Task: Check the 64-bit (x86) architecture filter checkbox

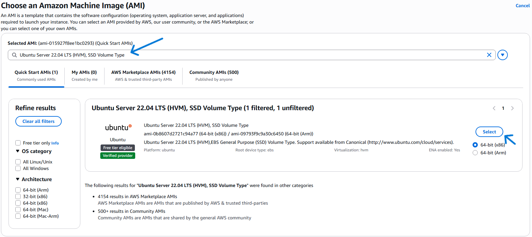Action: 18,203
